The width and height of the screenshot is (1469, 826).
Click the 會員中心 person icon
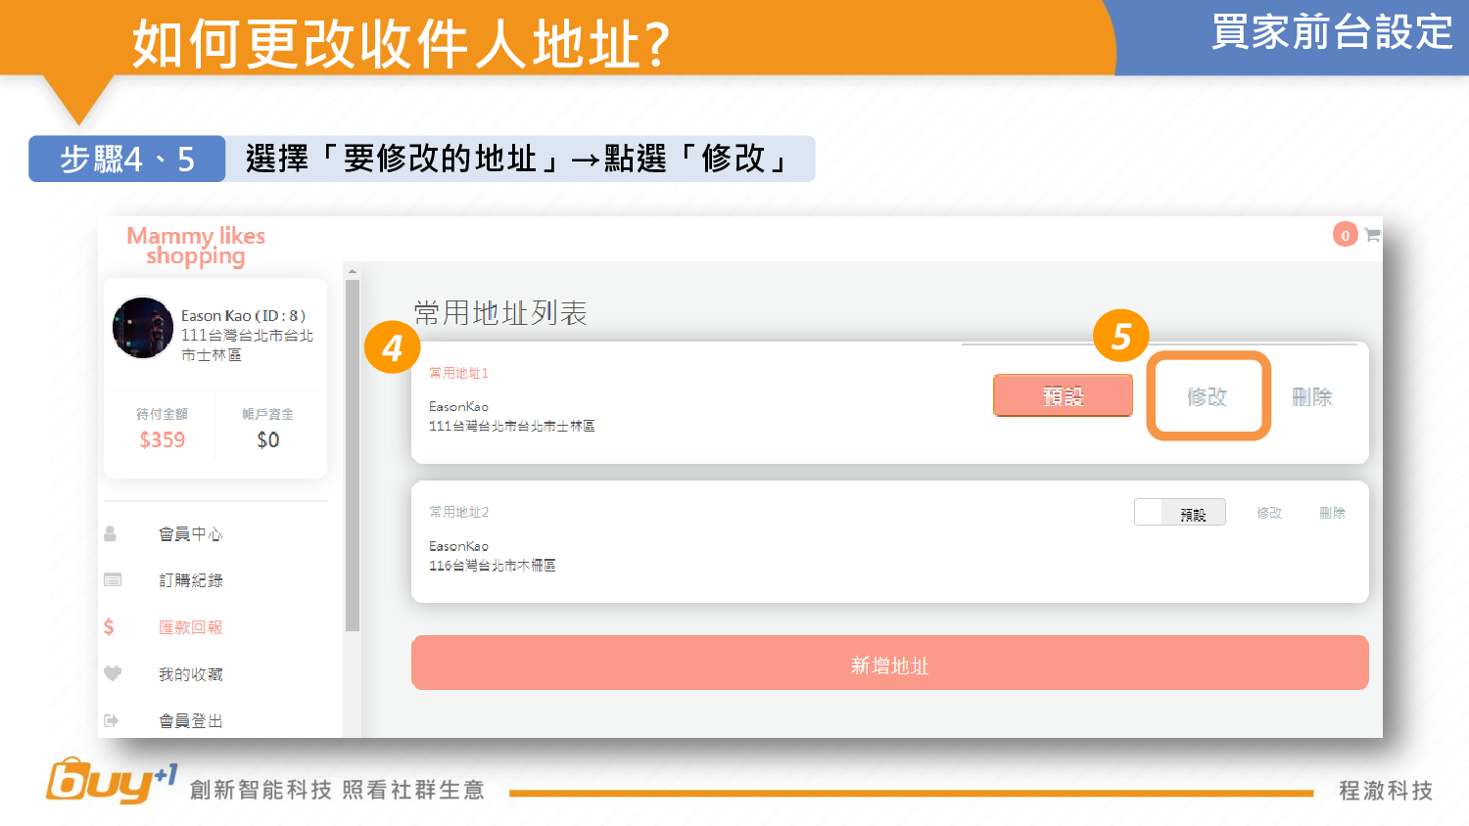click(111, 533)
